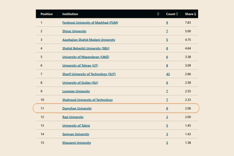Image resolution: width=234 pixels, height=156 pixels.
Task: Select share value 5.00
Action: (x=188, y=31)
